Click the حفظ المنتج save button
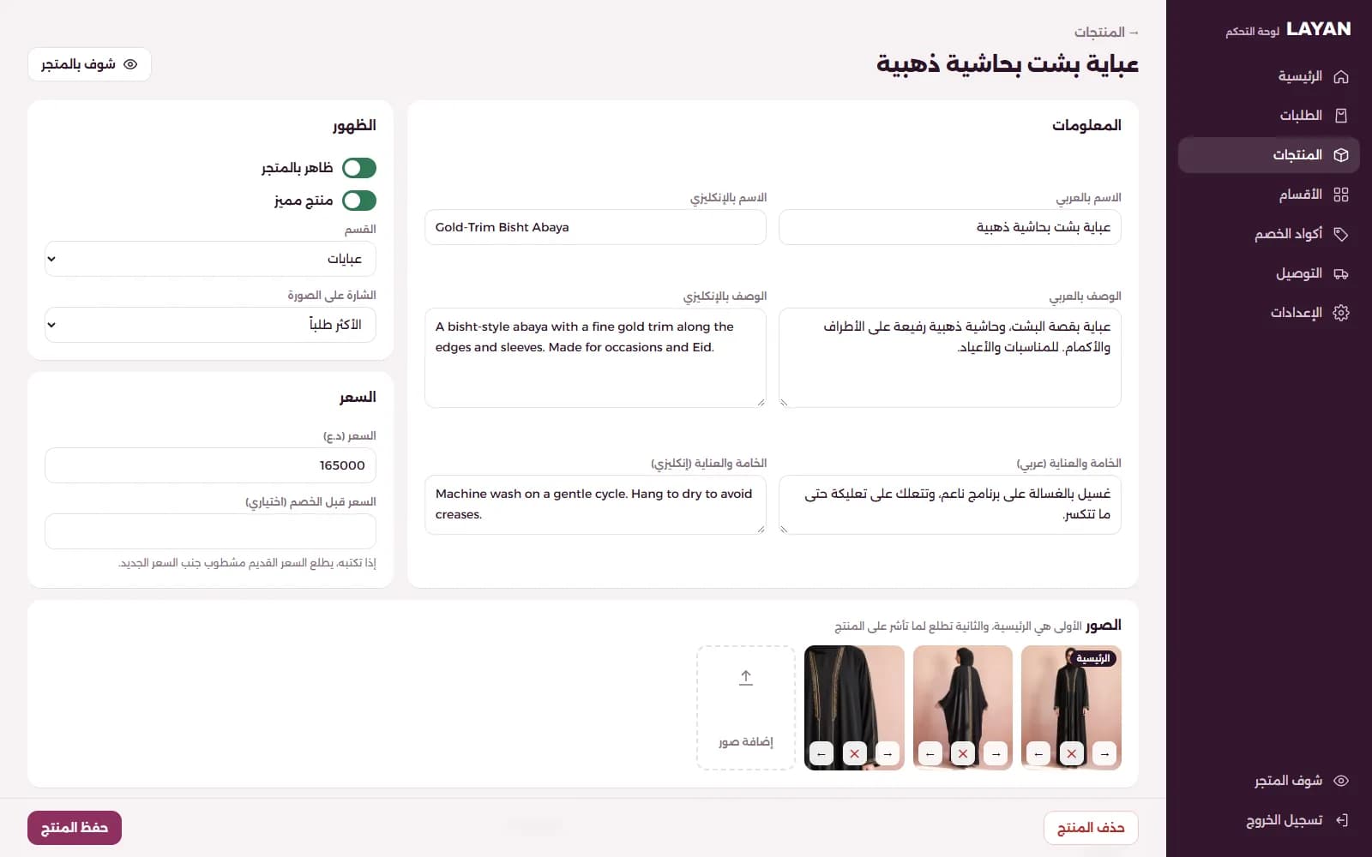Screen dimensions: 1372x857 pos(75,828)
